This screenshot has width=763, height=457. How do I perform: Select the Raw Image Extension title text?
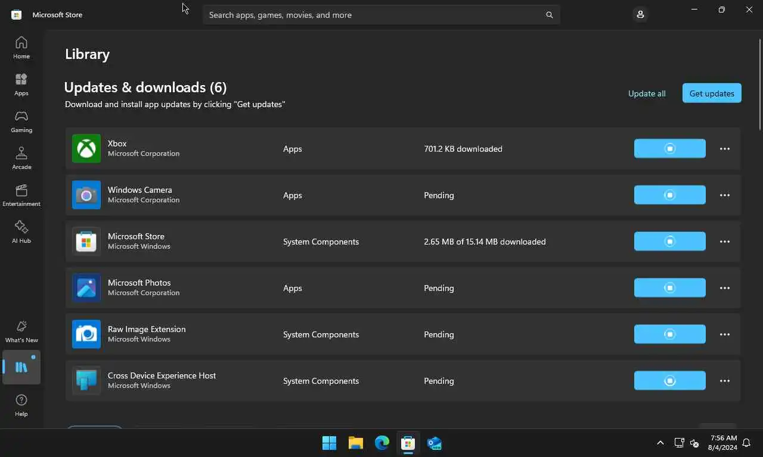(x=147, y=329)
